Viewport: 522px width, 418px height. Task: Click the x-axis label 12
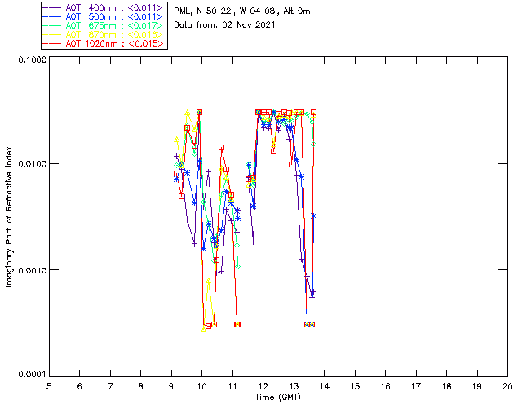click(x=263, y=386)
